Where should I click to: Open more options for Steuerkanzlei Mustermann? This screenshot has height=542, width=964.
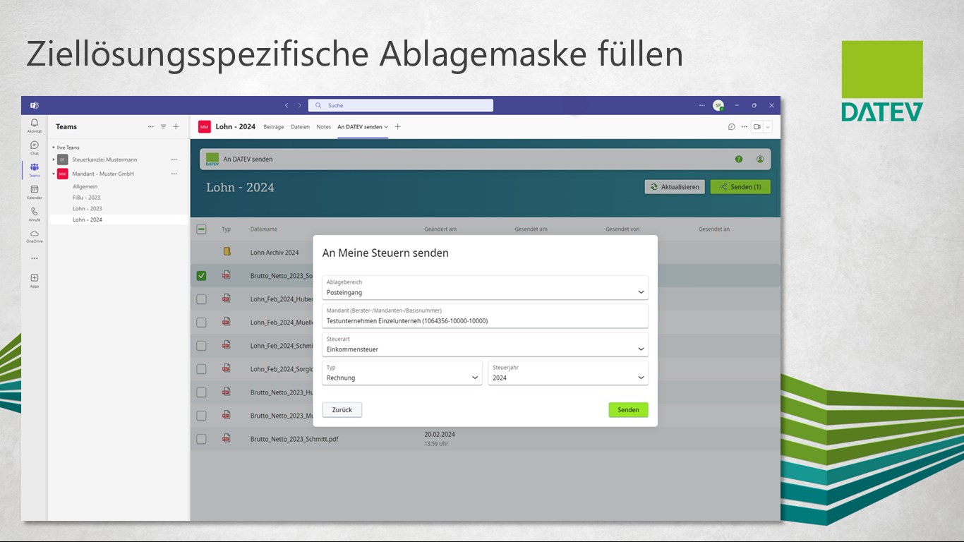[174, 159]
